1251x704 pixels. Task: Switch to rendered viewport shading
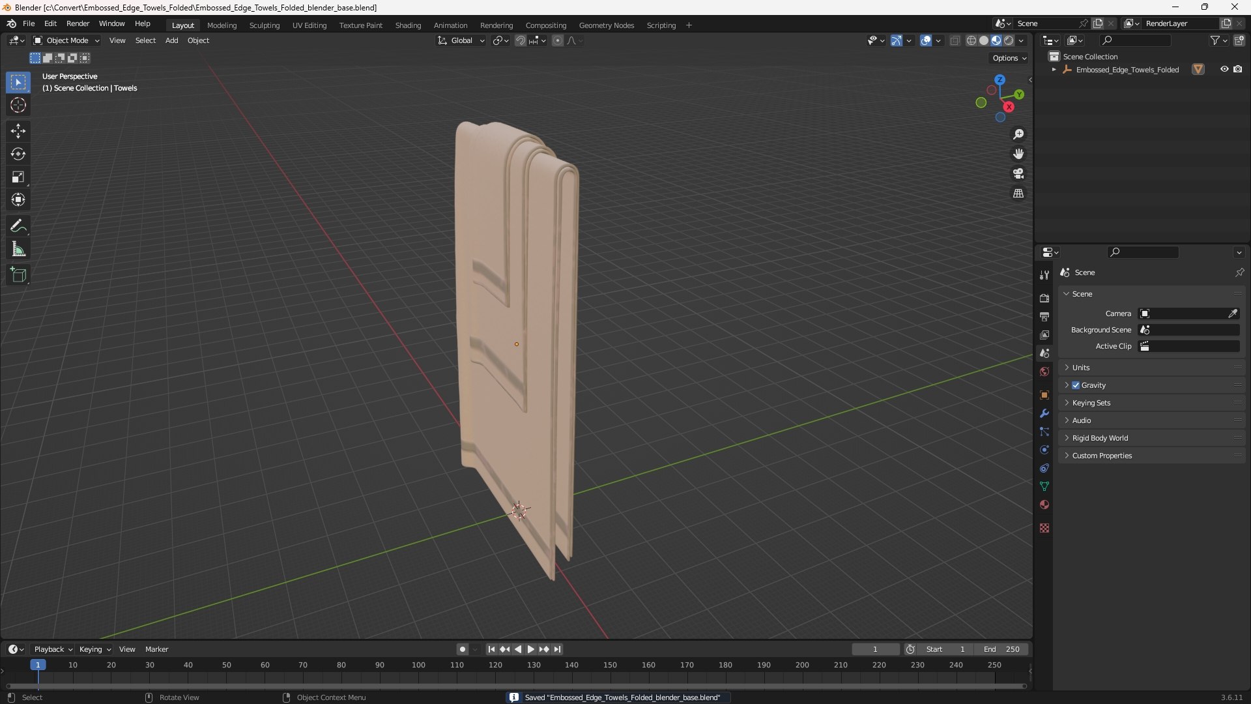[x=1009, y=40]
